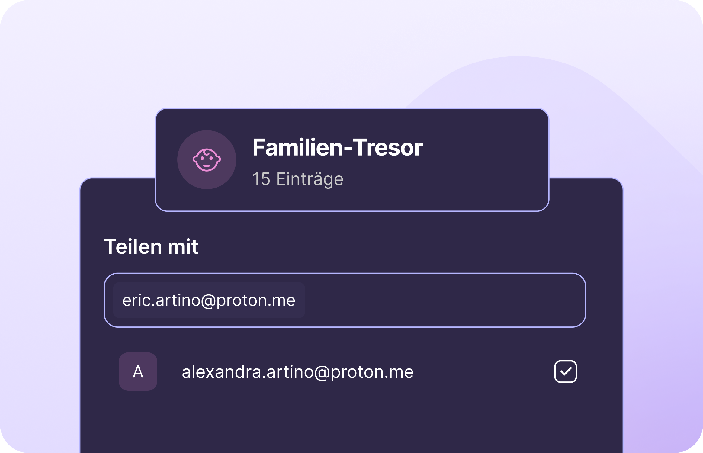Screen dimensions: 703x453
Task: Click the "proton.me" domain in alexandra's address
Action: point(372,372)
